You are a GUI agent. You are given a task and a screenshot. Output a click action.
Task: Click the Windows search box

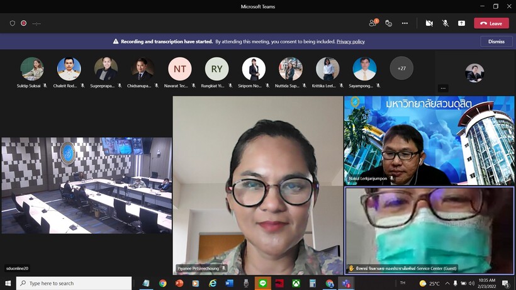(x=76, y=284)
